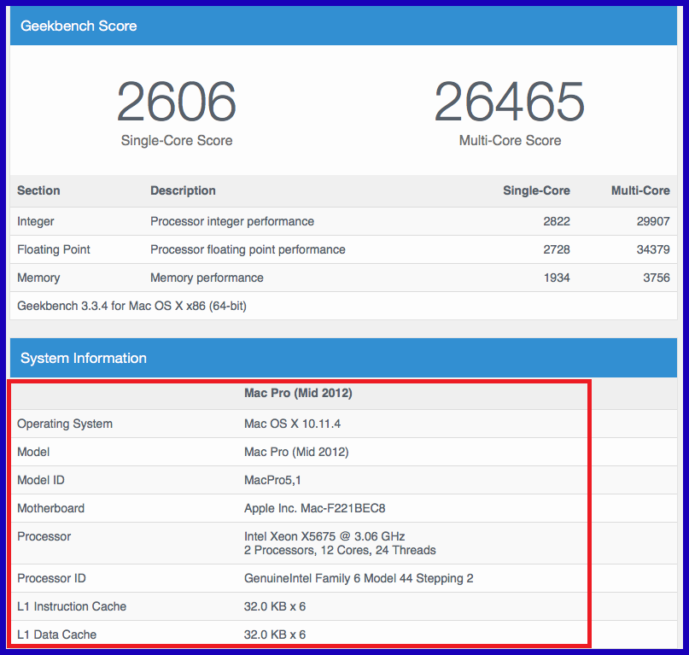Viewport: 689px width, 655px height.
Task: Click the 'Floating Point' section cell
Action: point(54,249)
